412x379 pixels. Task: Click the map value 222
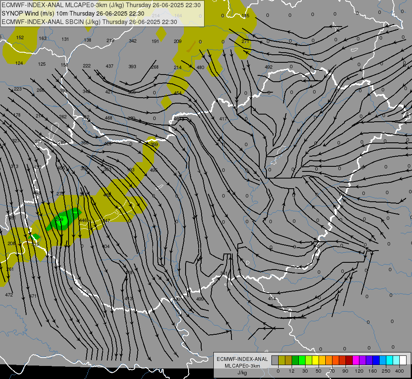(87, 66)
